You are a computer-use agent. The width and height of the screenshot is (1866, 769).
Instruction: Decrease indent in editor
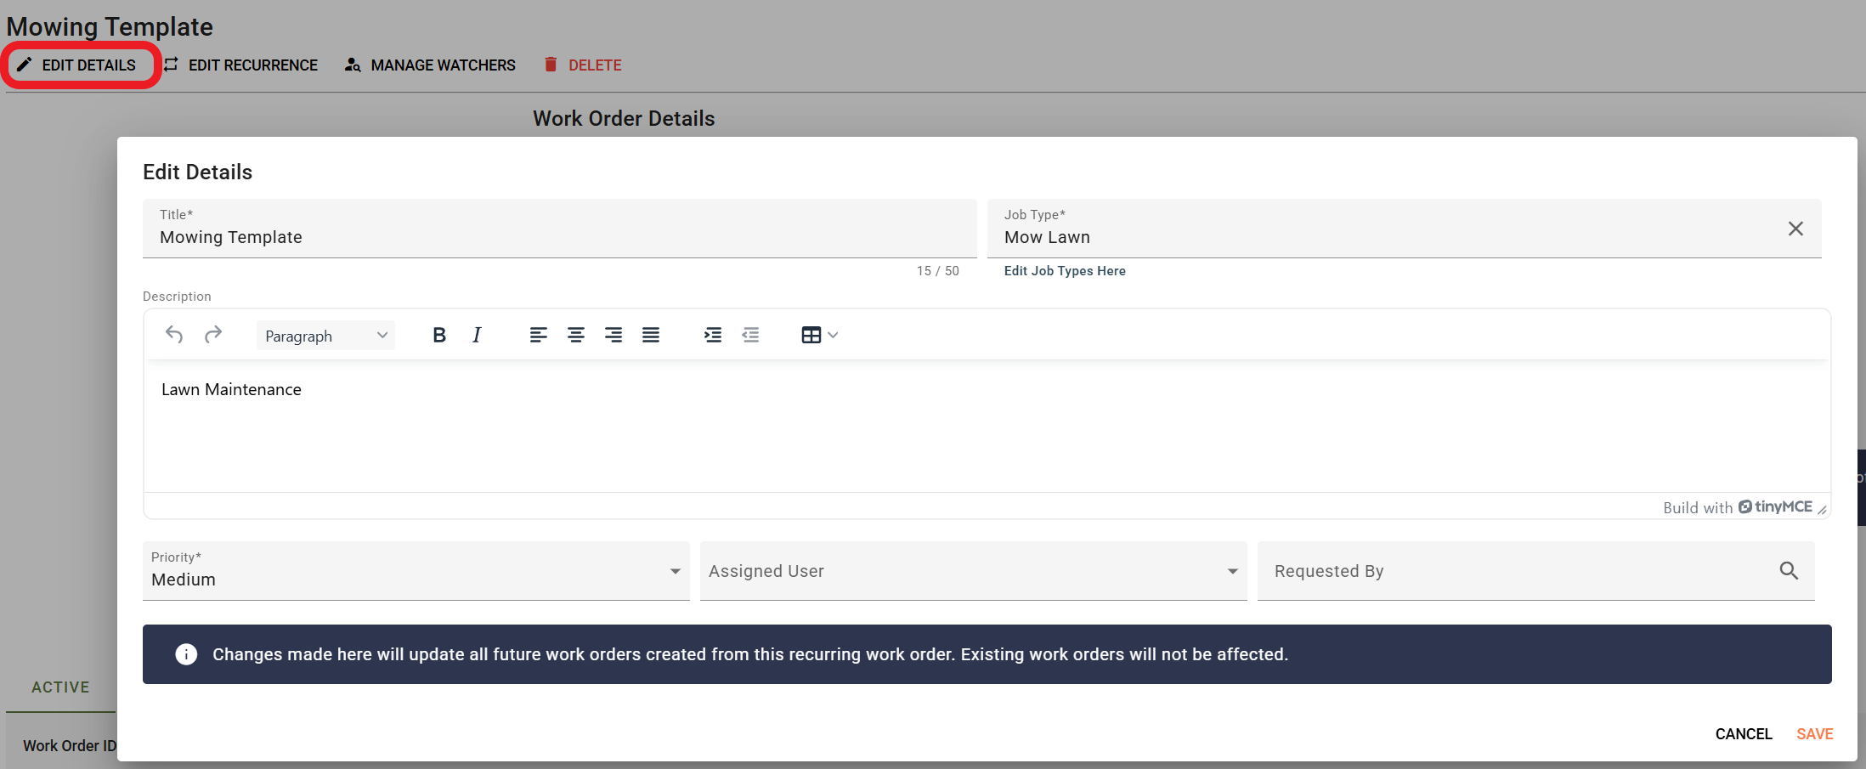750,335
